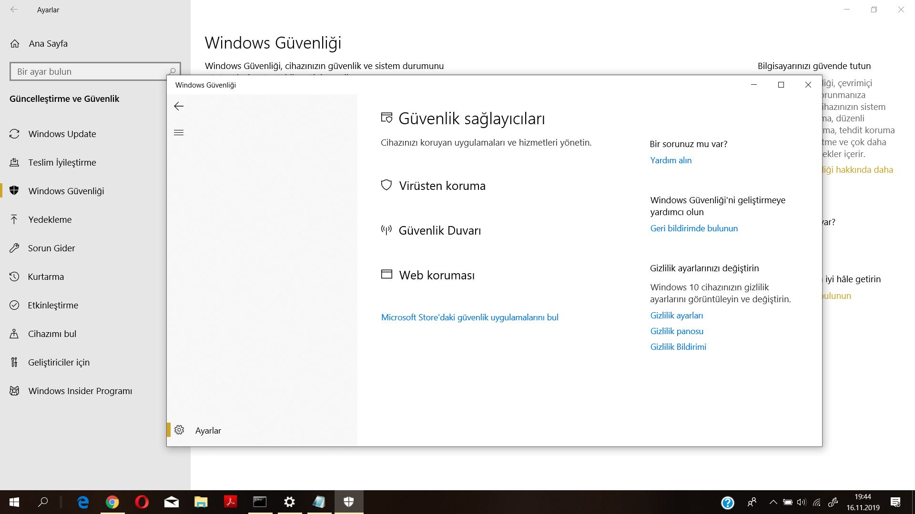Open Güvenlik Duvarı section
The image size is (915, 514).
click(439, 230)
